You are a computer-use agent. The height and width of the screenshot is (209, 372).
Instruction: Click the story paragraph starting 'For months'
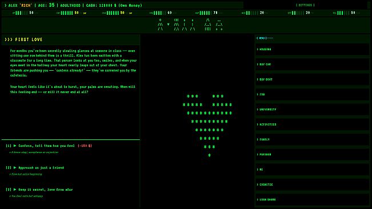[73, 63]
